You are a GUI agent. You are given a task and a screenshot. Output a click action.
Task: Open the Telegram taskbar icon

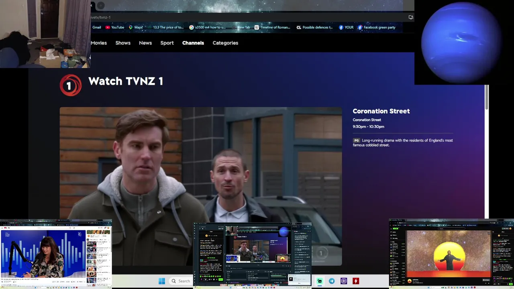pyautogui.click(x=332, y=281)
